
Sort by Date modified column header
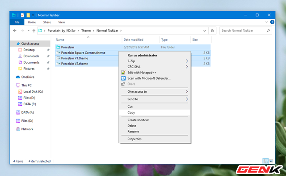point(133,40)
